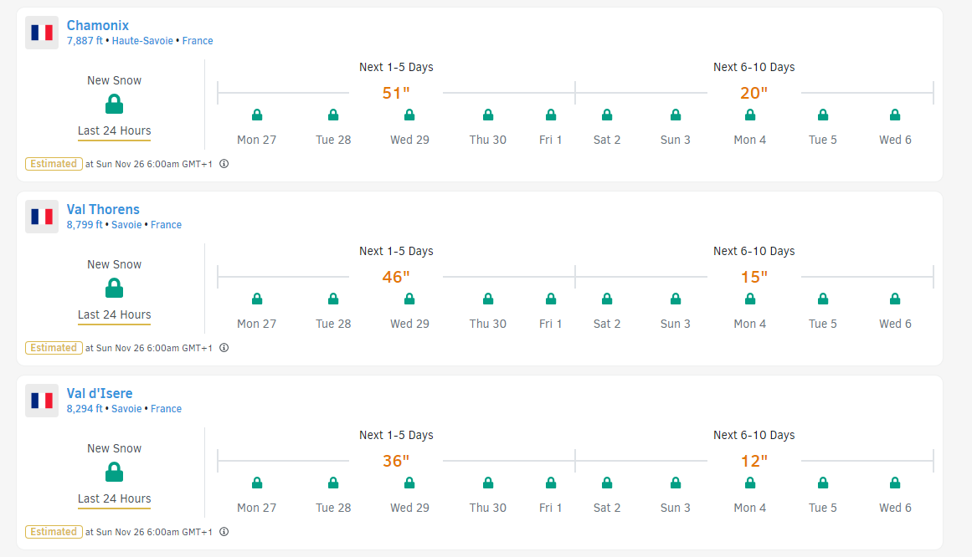This screenshot has width=972, height=557.
Task: Click the French flag icon next to Chamonix
Action: [x=42, y=33]
